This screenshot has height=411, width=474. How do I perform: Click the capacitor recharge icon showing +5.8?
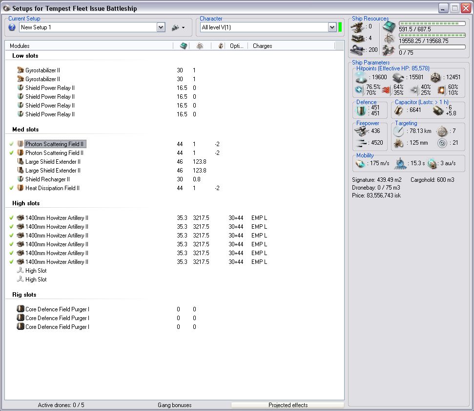coord(438,110)
